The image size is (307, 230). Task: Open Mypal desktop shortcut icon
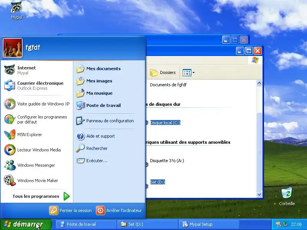(17, 10)
